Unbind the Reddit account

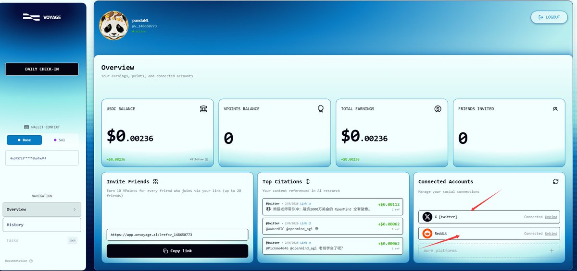click(x=551, y=234)
